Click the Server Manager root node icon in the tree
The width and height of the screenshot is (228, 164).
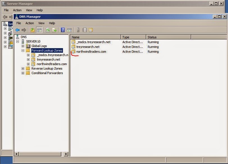(x=5, y=24)
